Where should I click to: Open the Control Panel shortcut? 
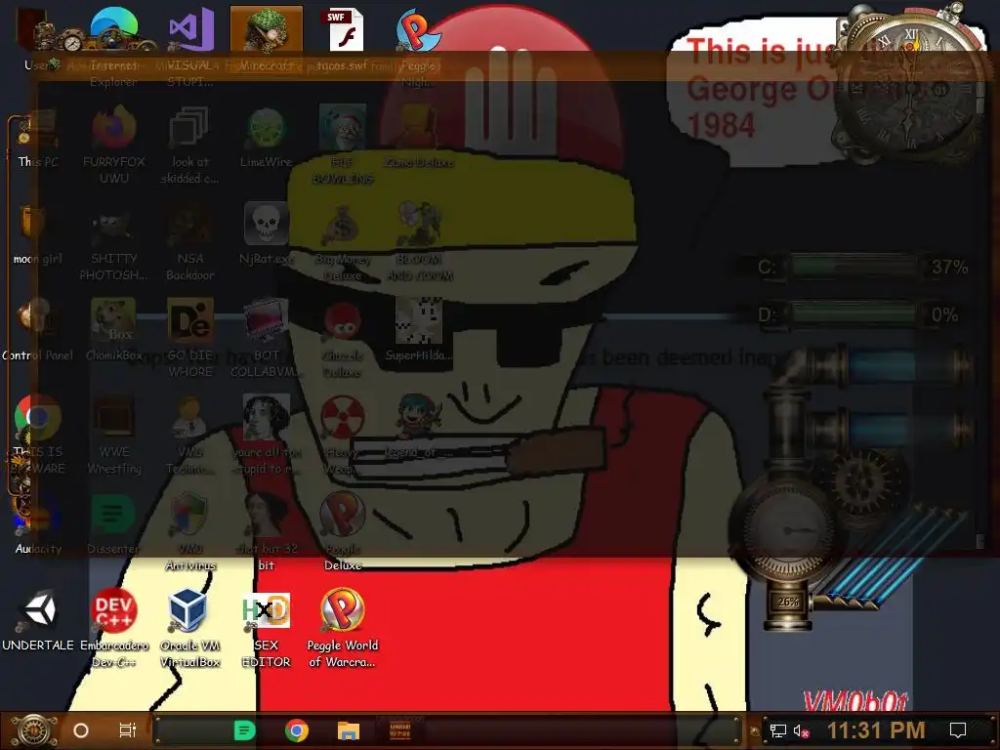point(37,330)
